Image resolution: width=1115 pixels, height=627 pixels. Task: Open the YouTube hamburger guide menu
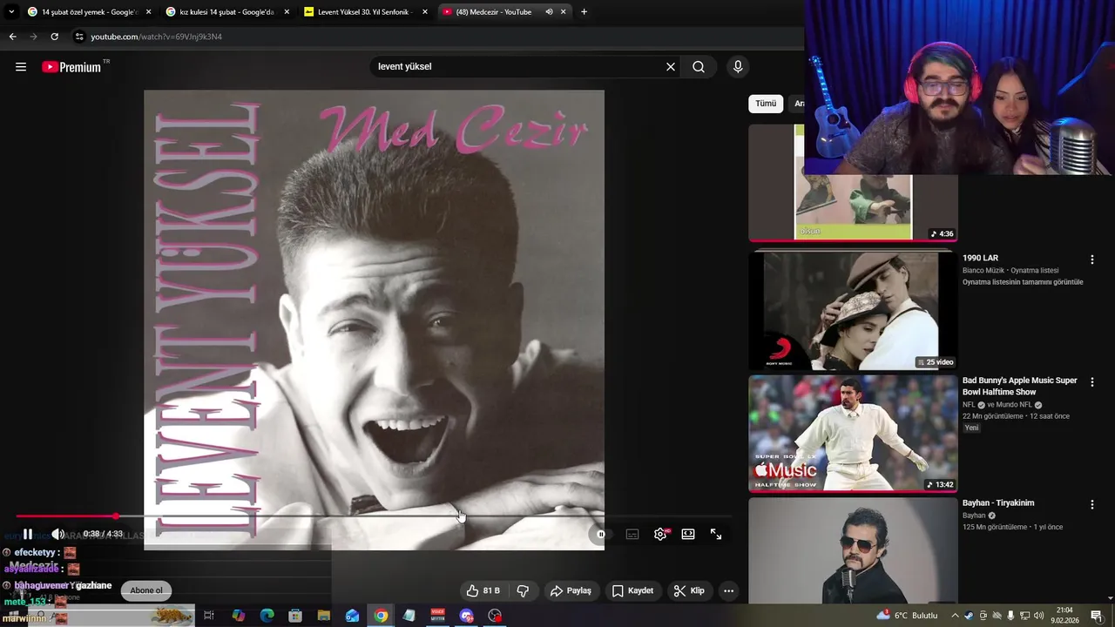(21, 67)
